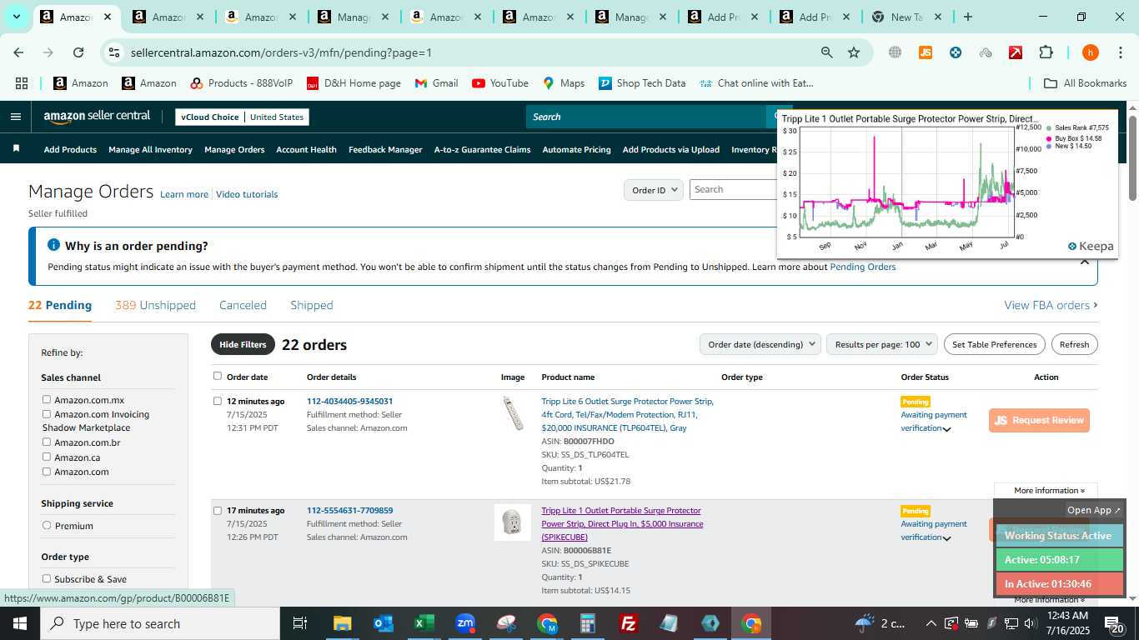Click the bookmark flag icon before Add Products
This screenshot has width=1139, height=640.
tap(16, 149)
